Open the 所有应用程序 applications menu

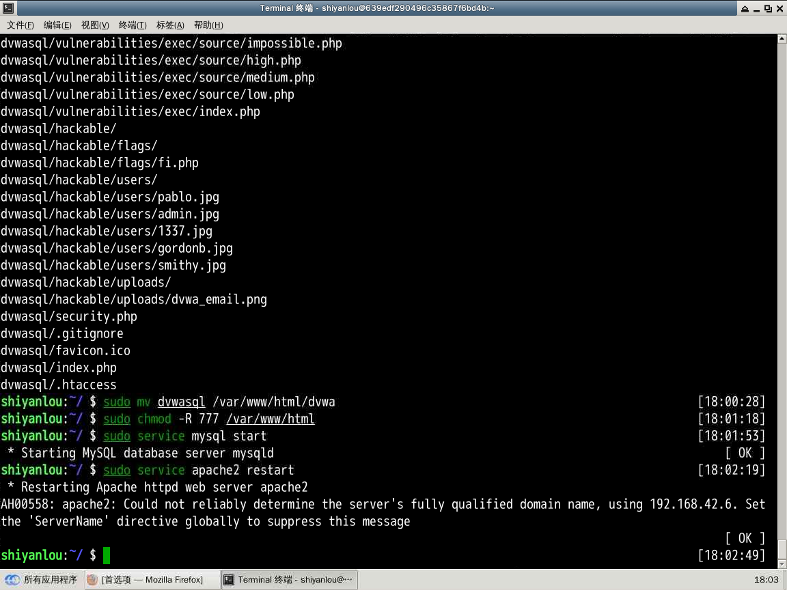pyautogui.click(x=41, y=580)
